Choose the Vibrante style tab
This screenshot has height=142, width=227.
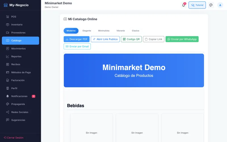coord(121,31)
